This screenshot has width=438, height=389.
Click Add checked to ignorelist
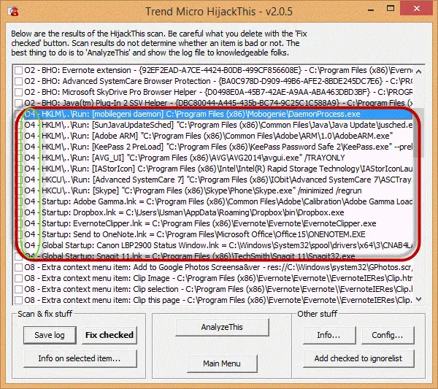point(358,358)
